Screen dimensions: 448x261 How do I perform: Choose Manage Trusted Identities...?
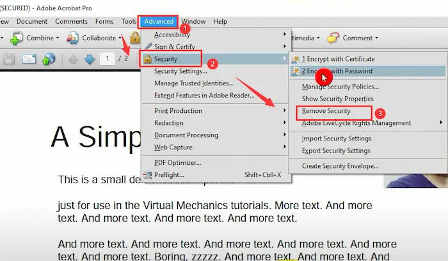pos(216,83)
